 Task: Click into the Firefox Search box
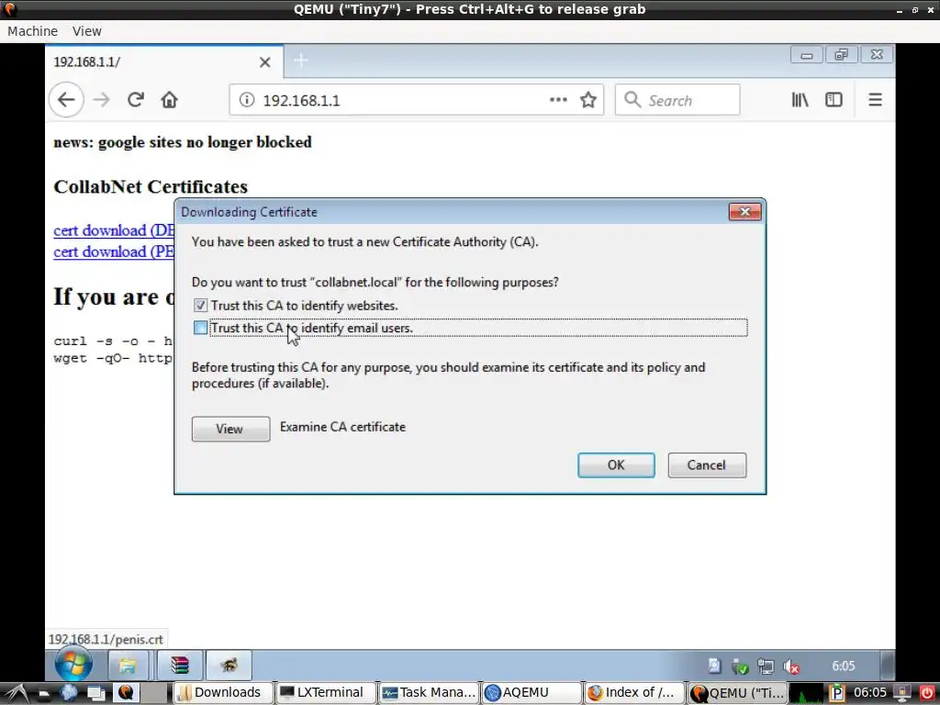pos(677,100)
